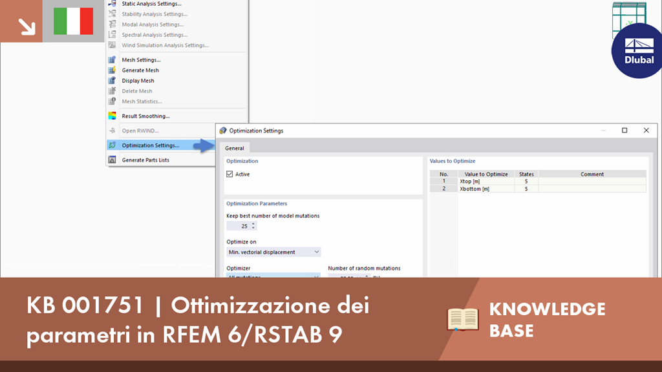
Task: Click the Italian flag icon
Action: click(x=74, y=21)
